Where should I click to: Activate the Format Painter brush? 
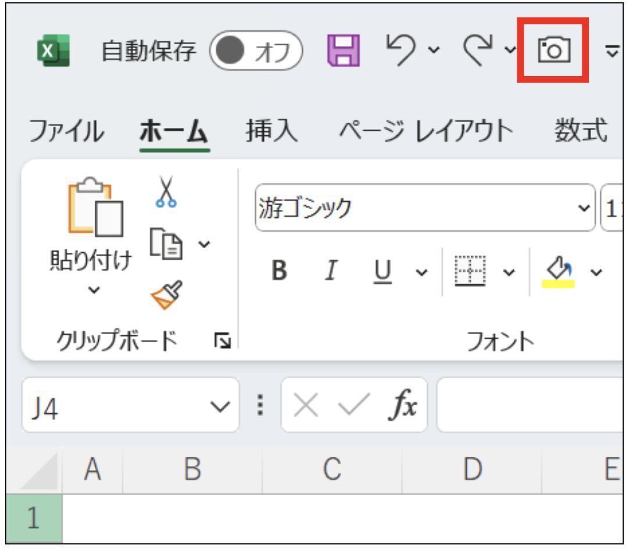[166, 295]
